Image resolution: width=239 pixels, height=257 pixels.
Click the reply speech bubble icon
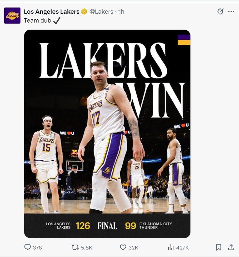(28, 248)
